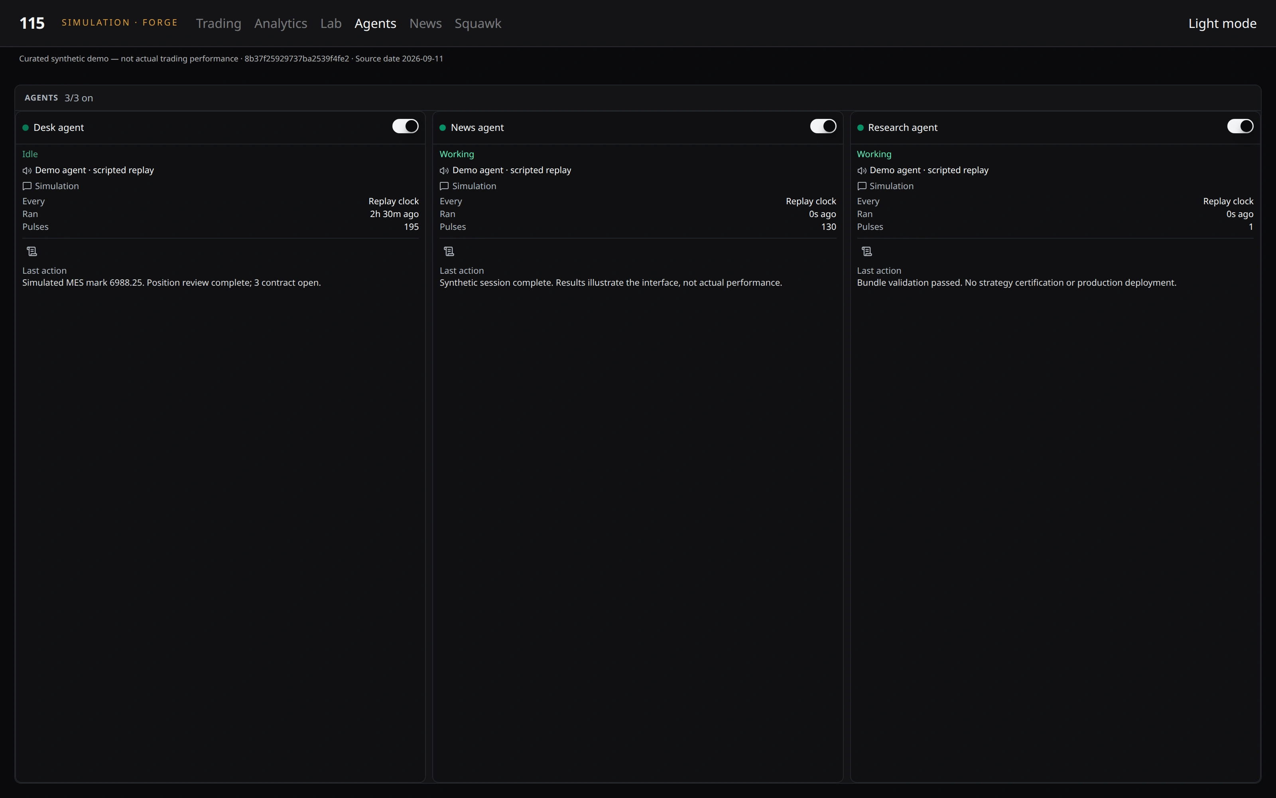The height and width of the screenshot is (798, 1276).
Task: Turn off the Research agent switch
Action: 1240,126
